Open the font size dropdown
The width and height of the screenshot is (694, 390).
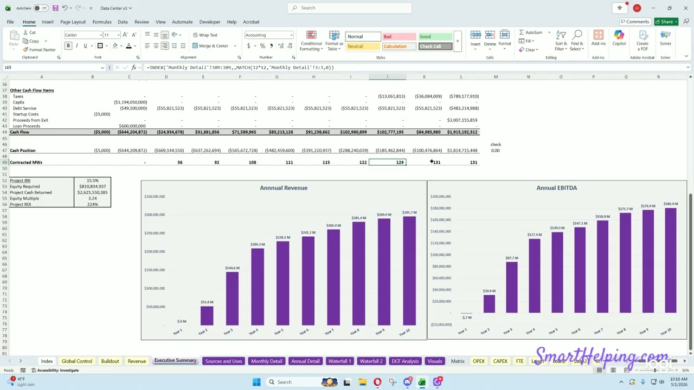119,35
